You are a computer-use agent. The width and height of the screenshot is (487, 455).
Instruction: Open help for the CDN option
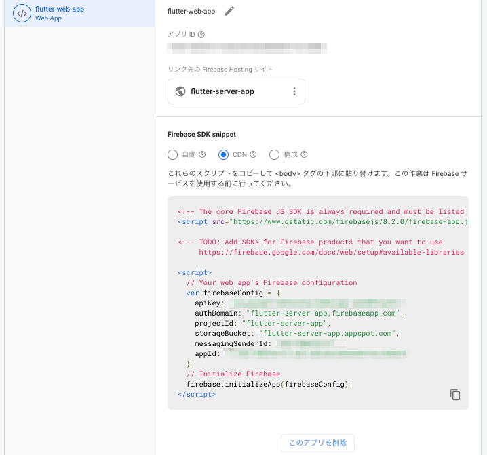(x=253, y=154)
